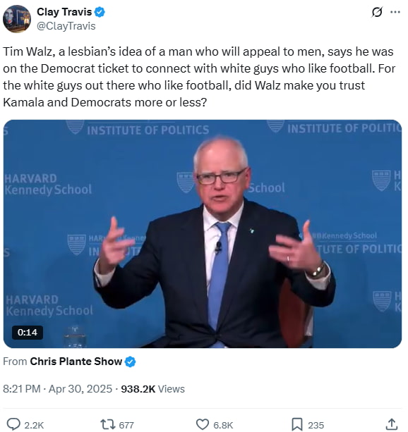Click Chris Plante Show verified badge
This screenshot has width=408, height=432.
131,362
